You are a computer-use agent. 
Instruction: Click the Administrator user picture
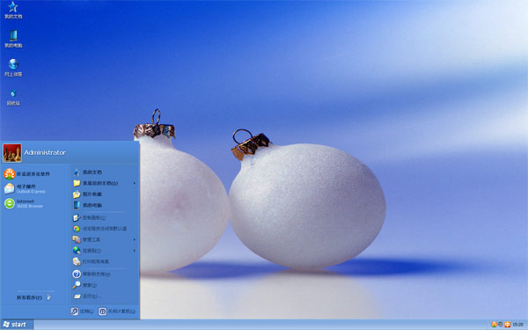pyautogui.click(x=12, y=153)
